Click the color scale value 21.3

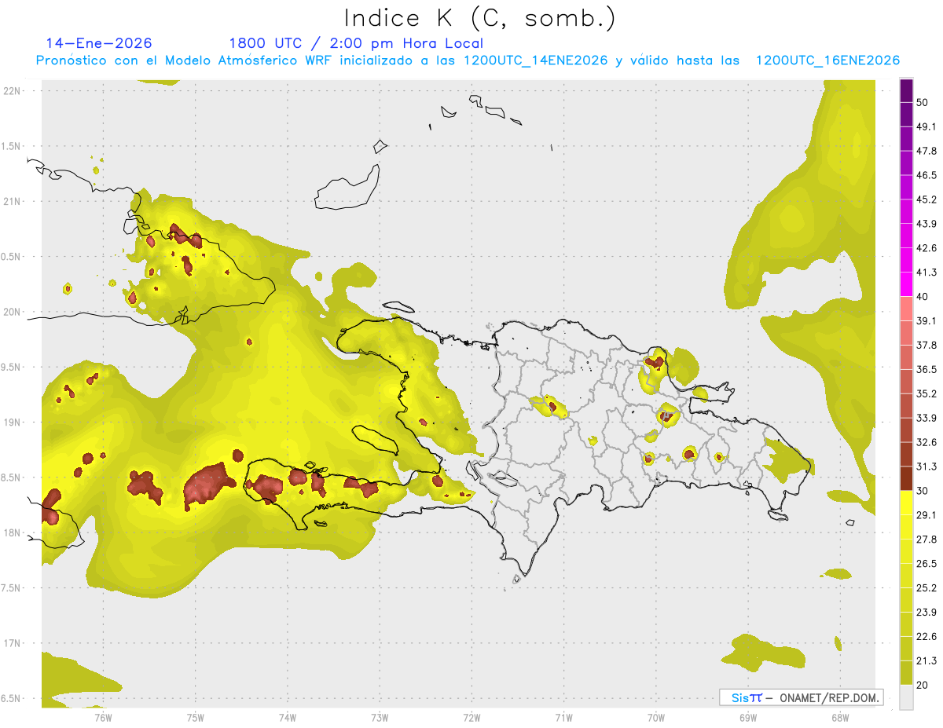[x=926, y=661]
